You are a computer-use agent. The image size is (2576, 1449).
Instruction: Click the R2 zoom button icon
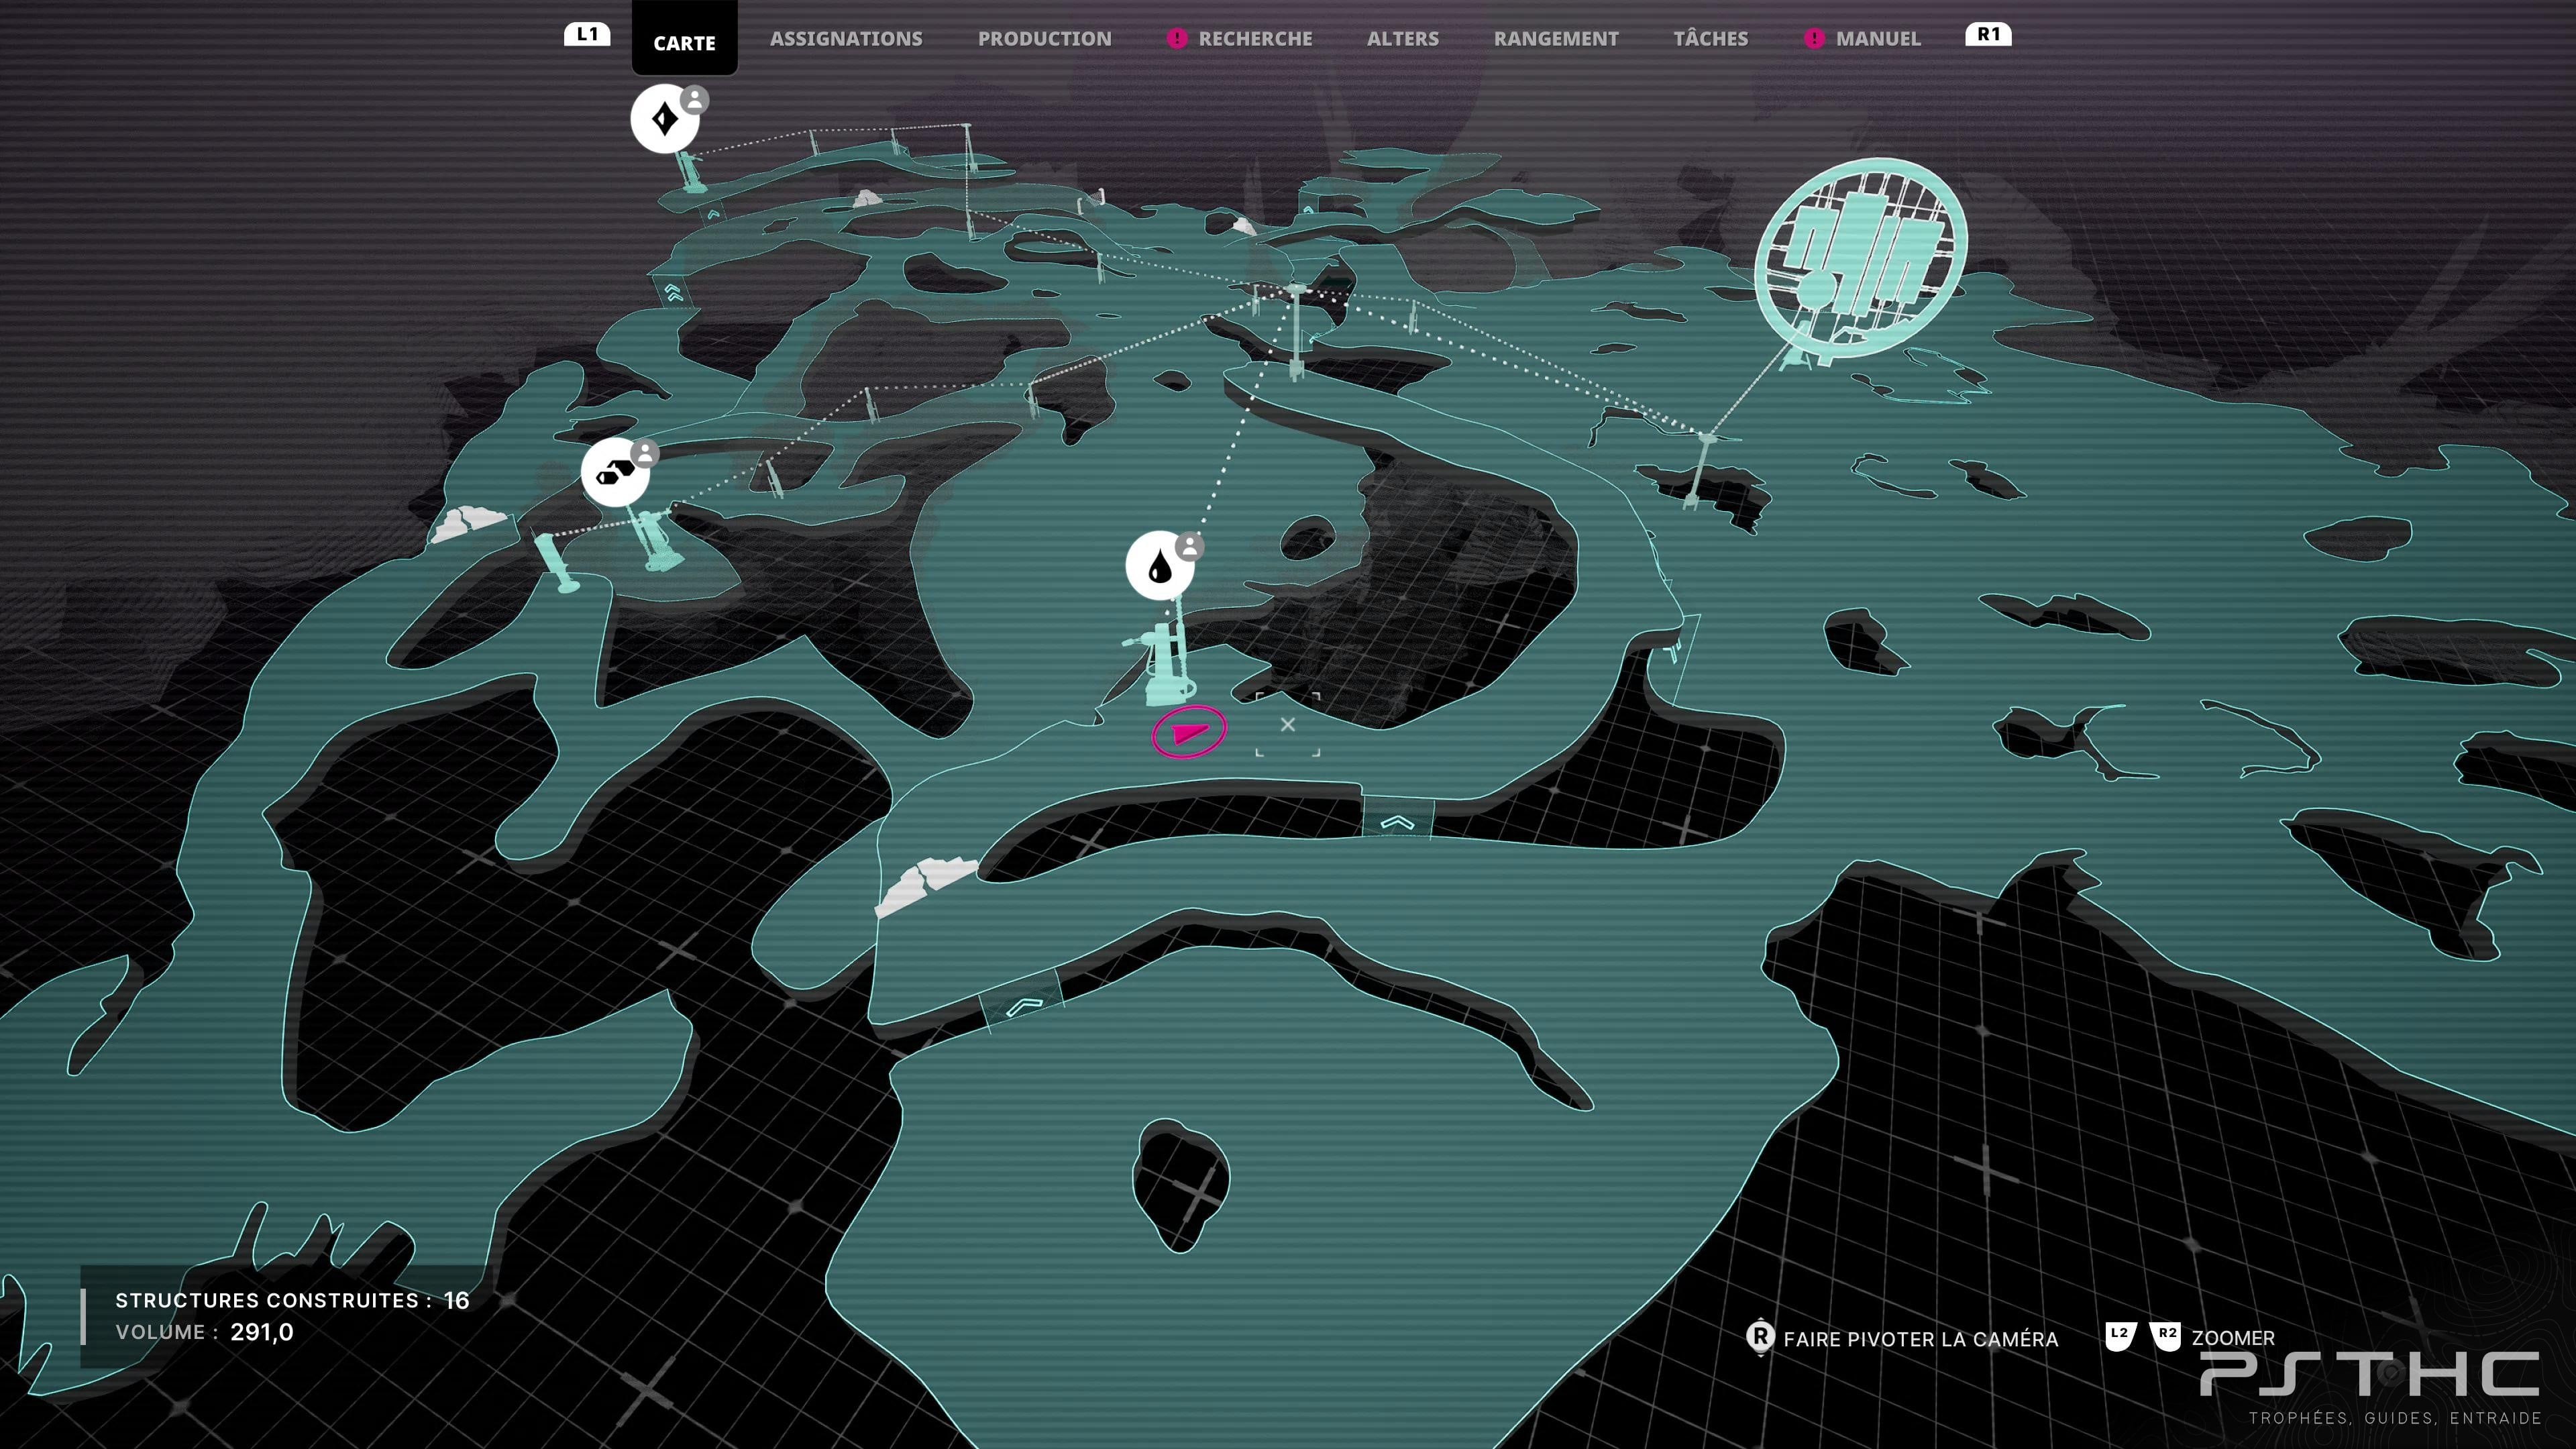pos(2166,1336)
